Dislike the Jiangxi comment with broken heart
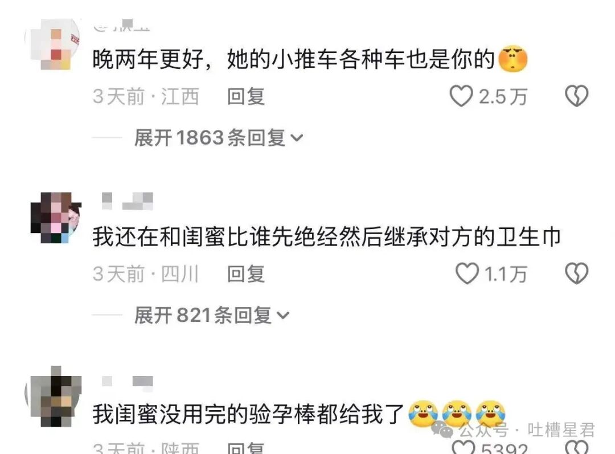Image resolution: width=615 pixels, height=454 pixels. pyautogui.click(x=576, y=96)
